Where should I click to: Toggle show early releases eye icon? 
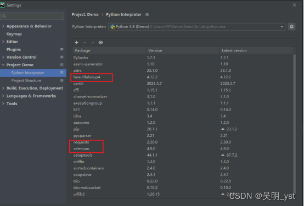tap(100, 42)
